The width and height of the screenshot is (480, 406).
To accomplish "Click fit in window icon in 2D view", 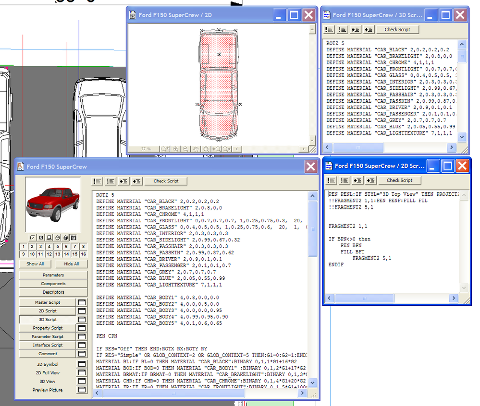I will [x=206, y=149].
